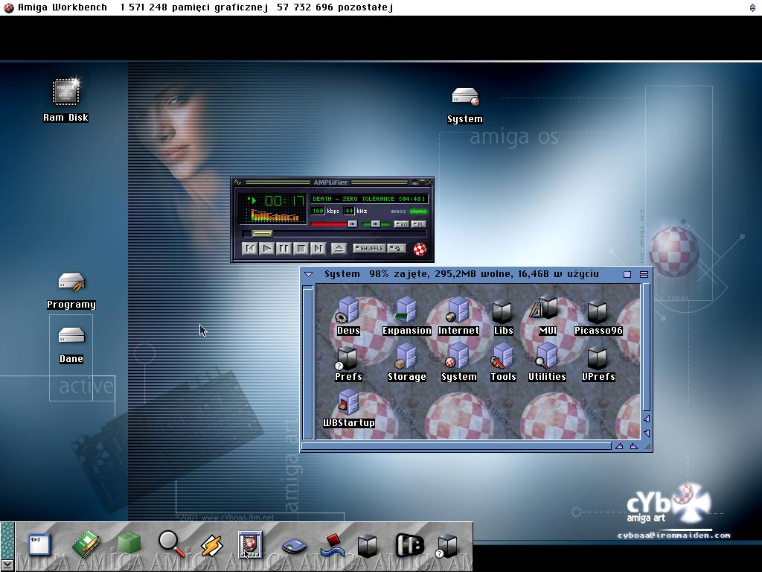This screenshot has height=572, width=762.
Task: Click the eject button in AMPLifier
Action: click(339, 249)
